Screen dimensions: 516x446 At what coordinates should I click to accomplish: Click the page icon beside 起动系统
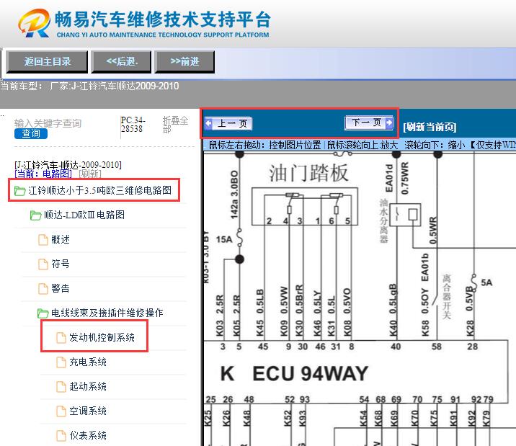click(x=61, y=387)
